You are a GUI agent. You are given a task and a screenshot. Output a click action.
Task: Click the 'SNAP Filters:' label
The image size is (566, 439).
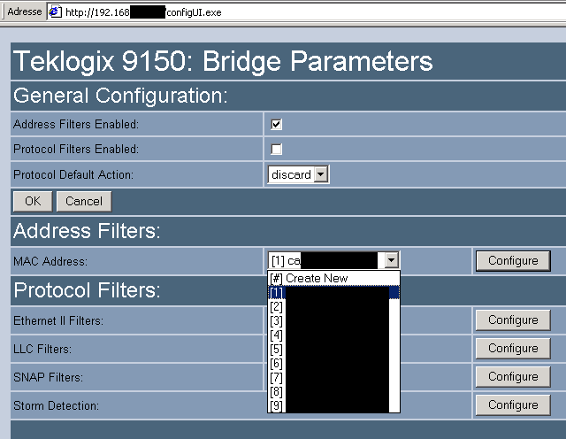tap(48, 377)
